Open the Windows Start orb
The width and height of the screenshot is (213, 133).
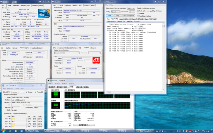coord(3,131)
